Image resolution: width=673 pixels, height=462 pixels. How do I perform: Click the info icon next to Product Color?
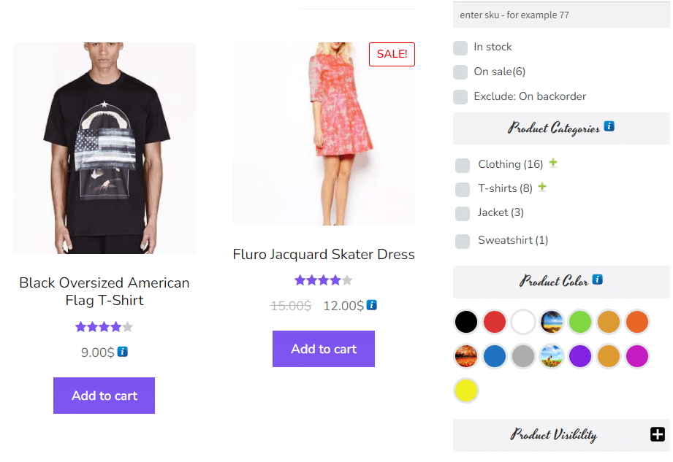599,280
